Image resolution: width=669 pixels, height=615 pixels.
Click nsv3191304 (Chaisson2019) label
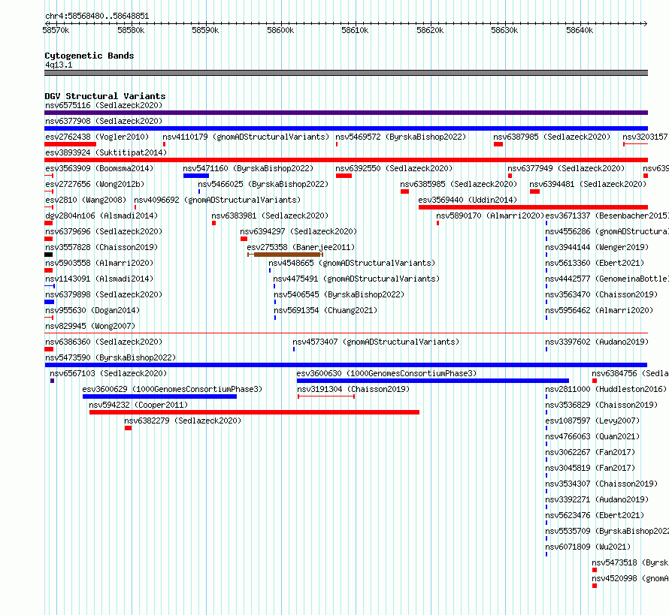point(353,389)
